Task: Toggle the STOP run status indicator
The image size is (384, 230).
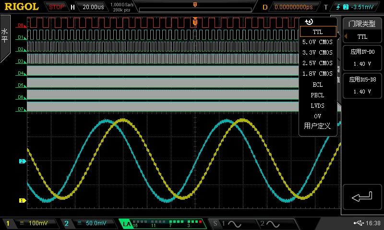Action: pos(57,7)
